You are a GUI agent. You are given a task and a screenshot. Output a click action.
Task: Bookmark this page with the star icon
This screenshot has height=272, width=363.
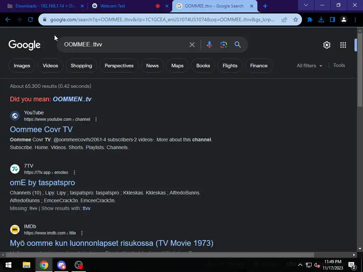click(296, 20)
